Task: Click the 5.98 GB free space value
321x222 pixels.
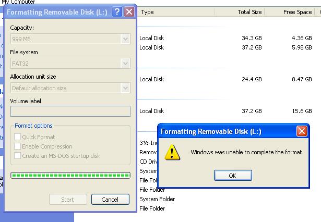Action: click(302, 47)
